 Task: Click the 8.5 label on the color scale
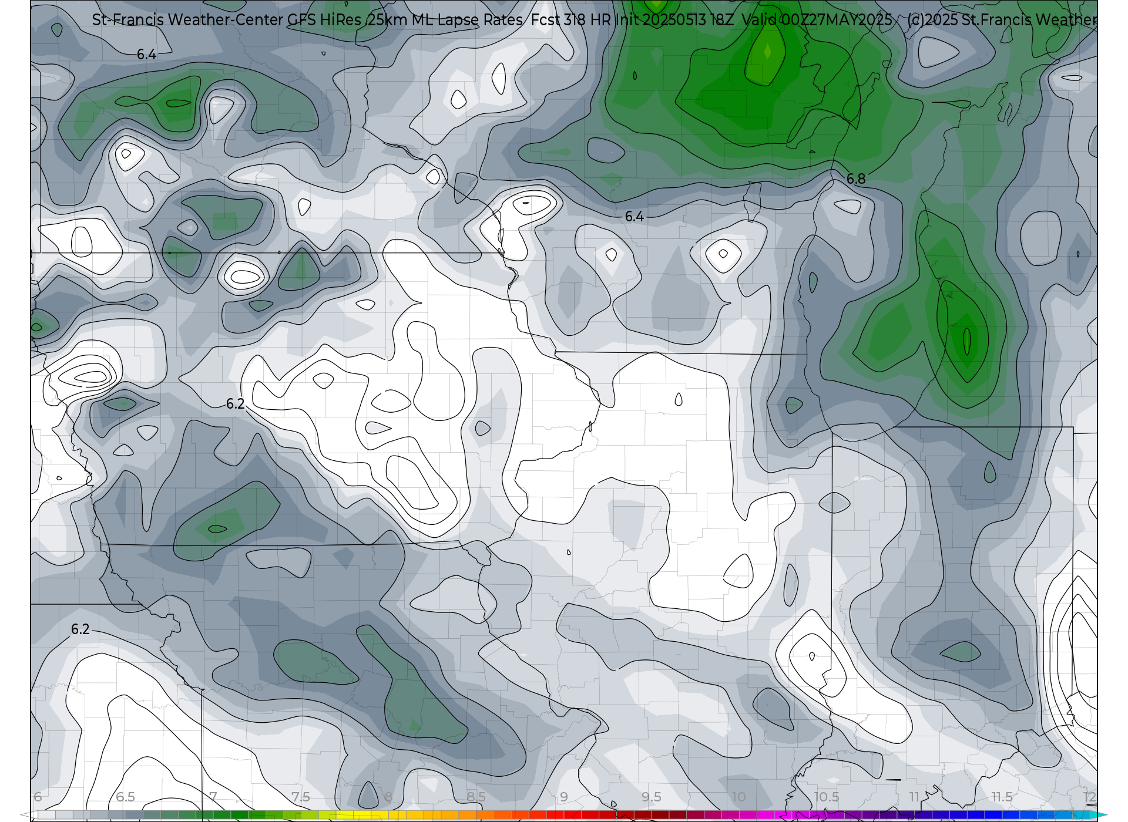[476, 797]
